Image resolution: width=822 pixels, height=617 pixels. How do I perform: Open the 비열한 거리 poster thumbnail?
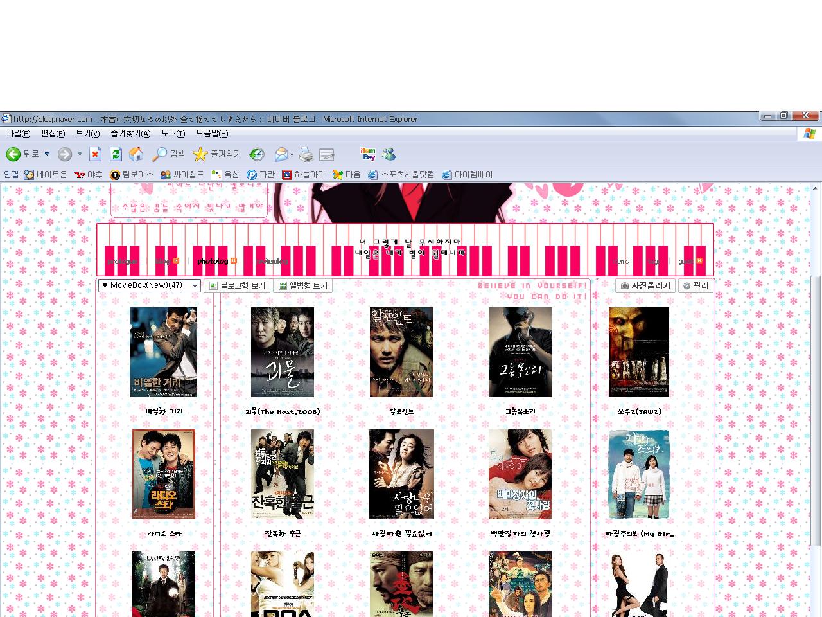coord(164,352)
